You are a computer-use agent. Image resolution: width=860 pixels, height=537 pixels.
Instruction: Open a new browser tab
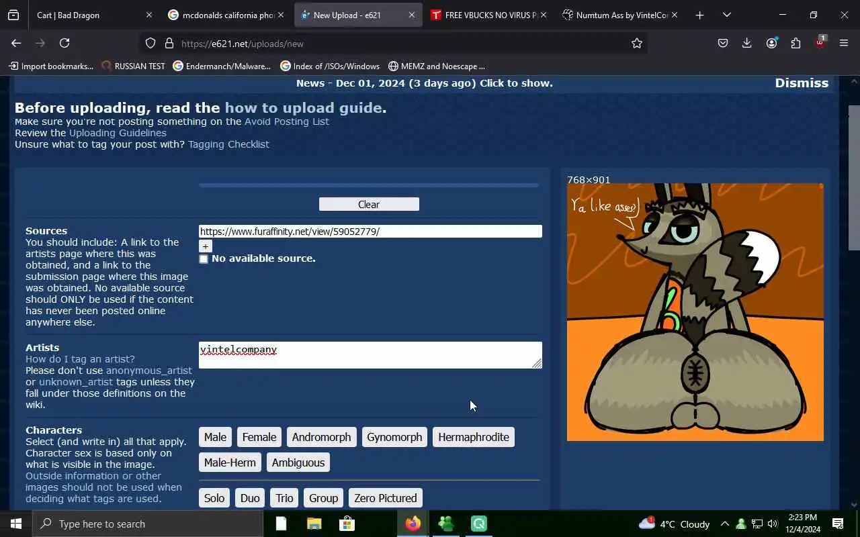click(699, 15)
